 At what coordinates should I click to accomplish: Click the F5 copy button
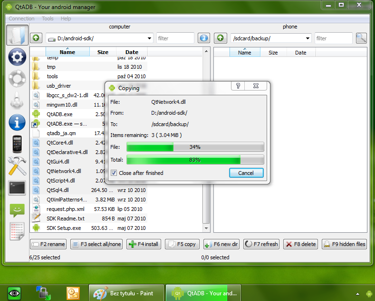pos(182,244)
